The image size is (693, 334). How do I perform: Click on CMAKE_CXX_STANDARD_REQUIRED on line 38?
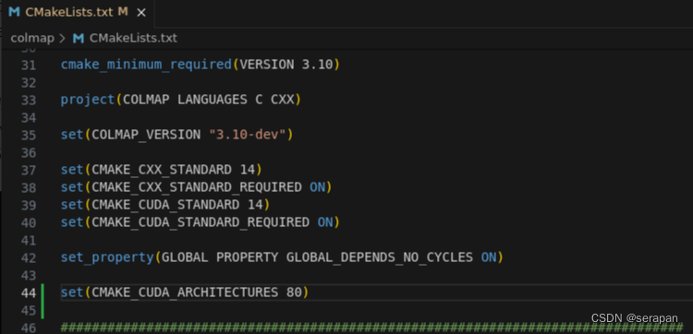click(197, 187)
